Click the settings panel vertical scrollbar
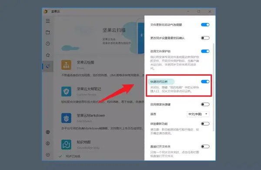 click(x=214, y=87)
